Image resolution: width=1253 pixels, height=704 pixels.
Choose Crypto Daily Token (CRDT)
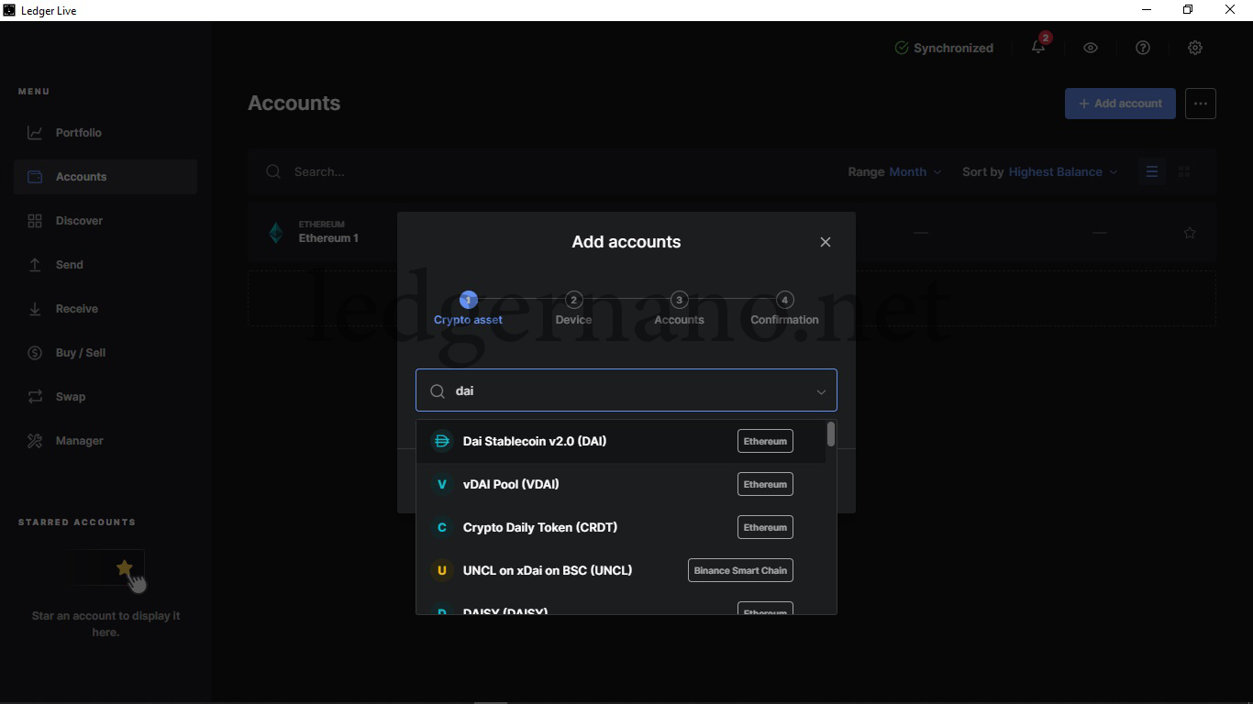tap(621, 527)
